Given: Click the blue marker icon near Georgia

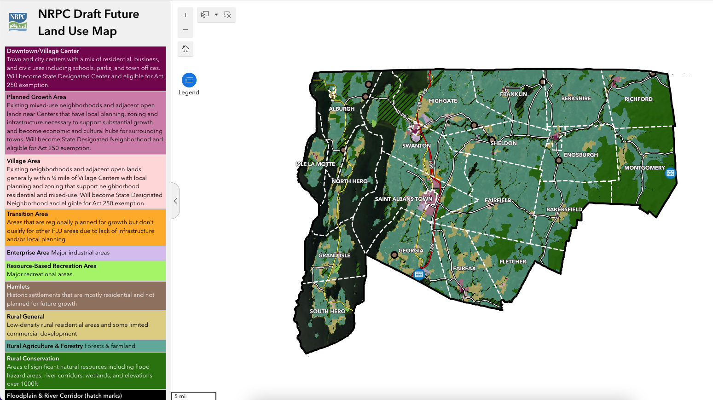Looking at the screenshot, I should (x=418, y=274).
